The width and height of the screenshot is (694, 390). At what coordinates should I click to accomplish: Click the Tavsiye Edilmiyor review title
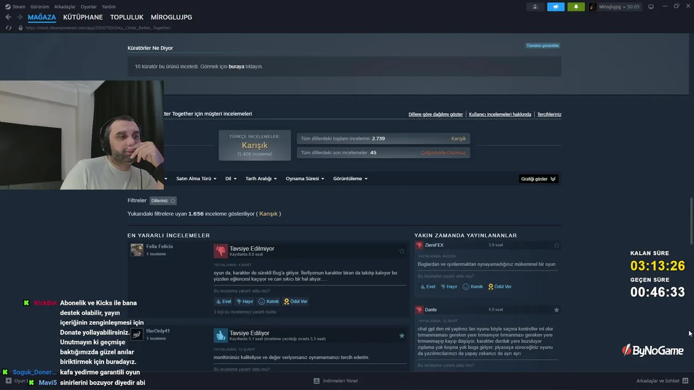coord(252,249)
